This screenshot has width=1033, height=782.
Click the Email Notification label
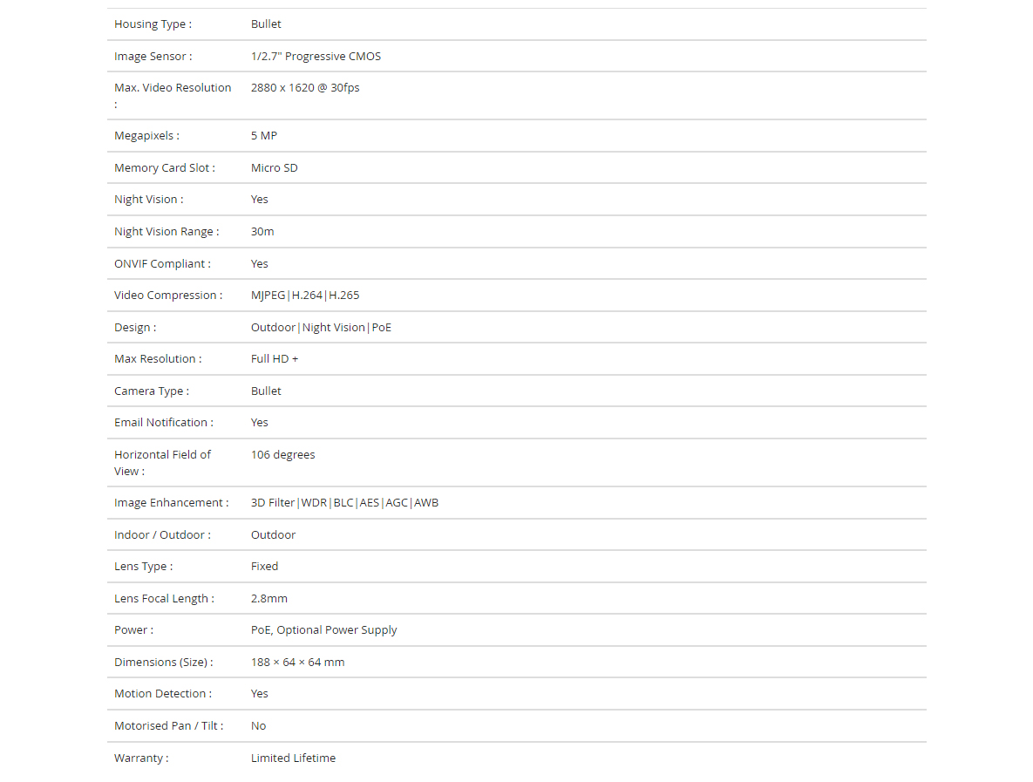tap(163, 423)
